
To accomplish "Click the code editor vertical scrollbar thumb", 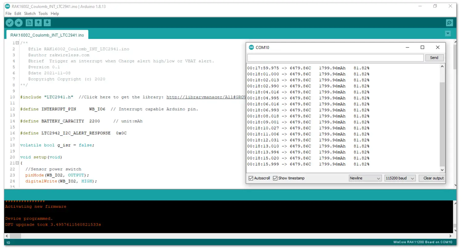I will [455, 56].
